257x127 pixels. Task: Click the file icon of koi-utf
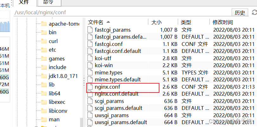coord(90,58)
